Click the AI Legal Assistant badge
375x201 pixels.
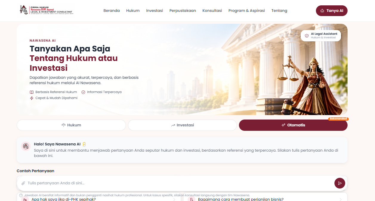click(321, 36)
